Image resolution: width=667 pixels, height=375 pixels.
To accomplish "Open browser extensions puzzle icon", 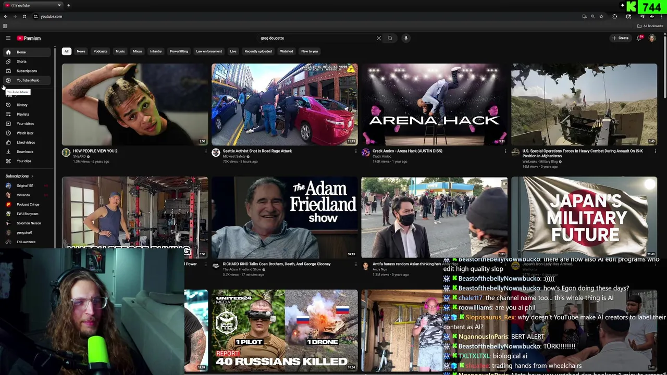I will [x=615, y=16].
